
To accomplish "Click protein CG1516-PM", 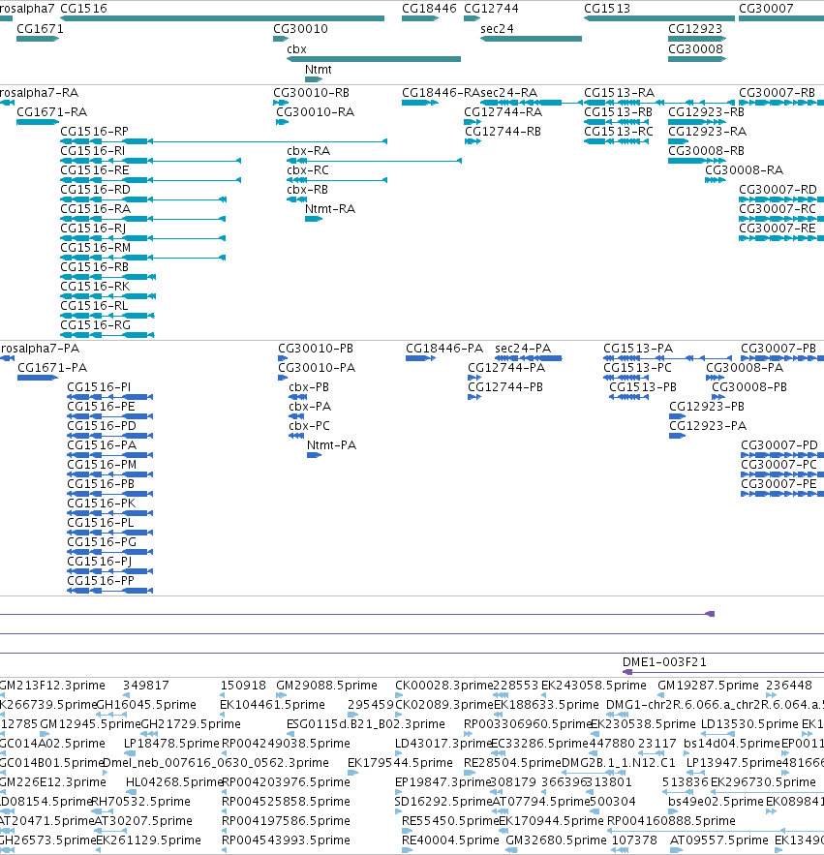I will click(102, 465).
